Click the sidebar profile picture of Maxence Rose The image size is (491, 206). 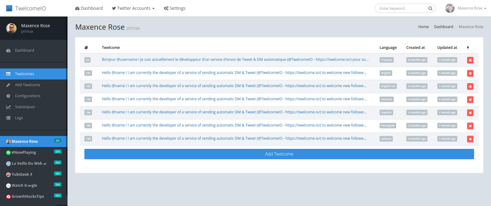point(11,28)
